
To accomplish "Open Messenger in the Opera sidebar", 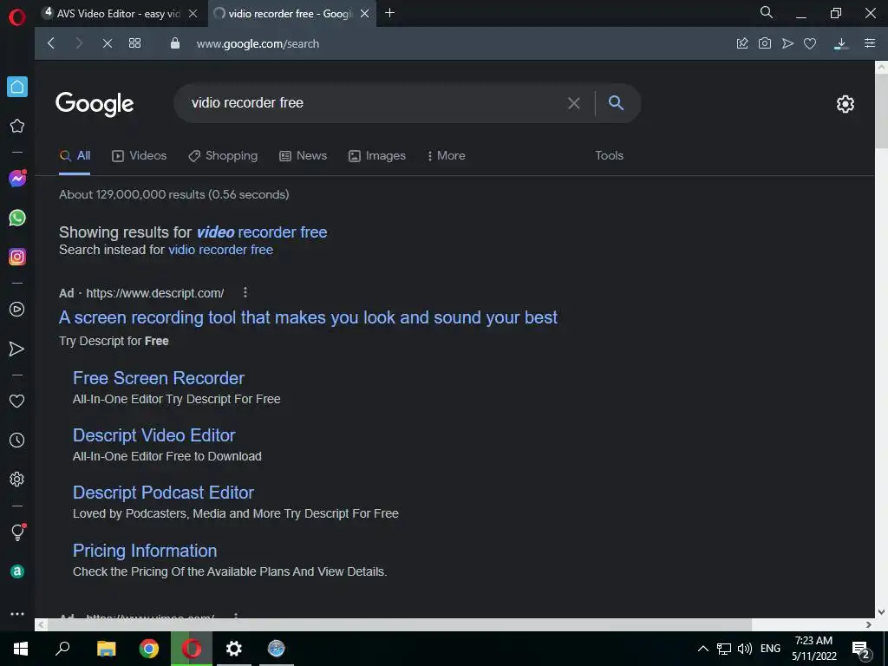I will (x=17, y=179).
